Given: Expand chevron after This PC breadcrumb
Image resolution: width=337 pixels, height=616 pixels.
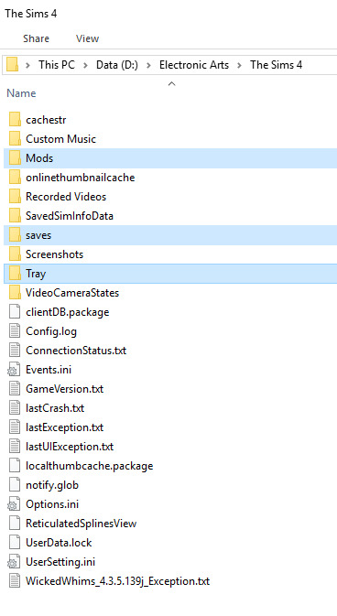Looking at the screenshot, I should point(85,65).
